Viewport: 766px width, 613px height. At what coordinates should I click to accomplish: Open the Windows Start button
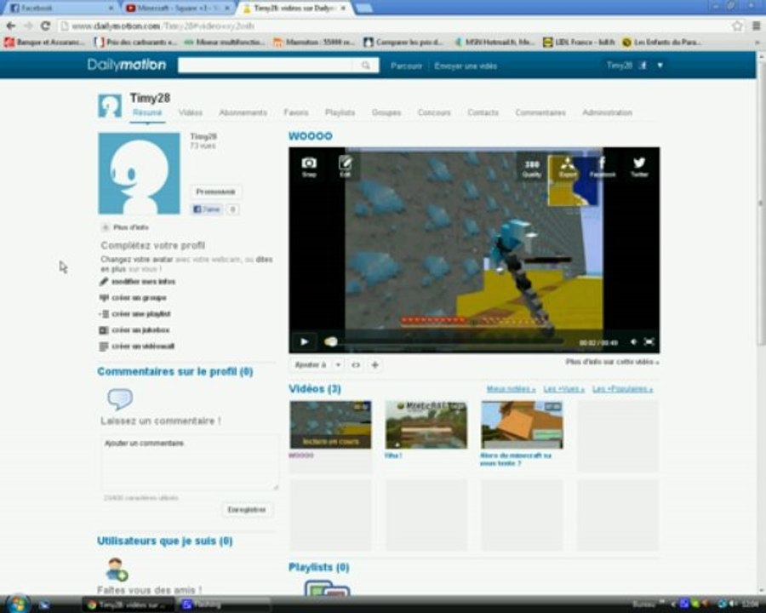tap(16, 604)
